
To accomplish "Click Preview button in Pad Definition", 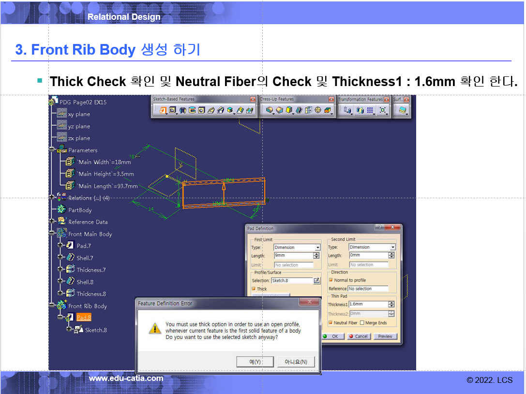I will 385,336.
